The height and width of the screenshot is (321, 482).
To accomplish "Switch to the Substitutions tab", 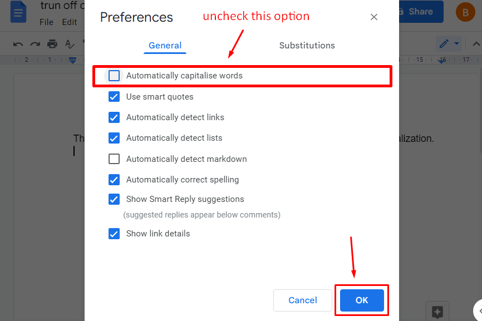I will click(307, 46).
